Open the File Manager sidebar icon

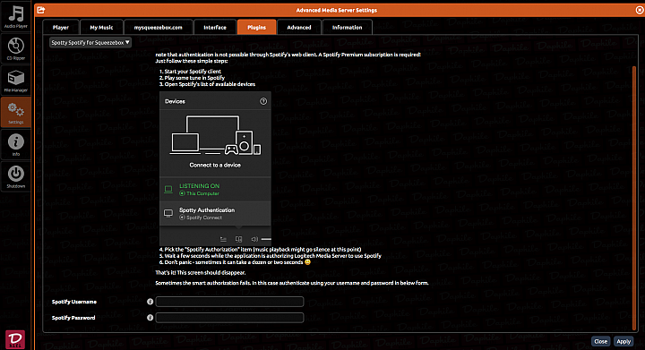(15, 81)
